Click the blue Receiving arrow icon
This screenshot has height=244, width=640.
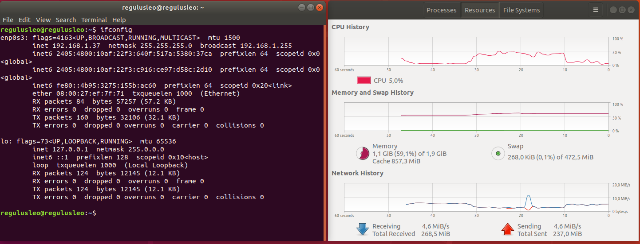click(x=362, y=229)
